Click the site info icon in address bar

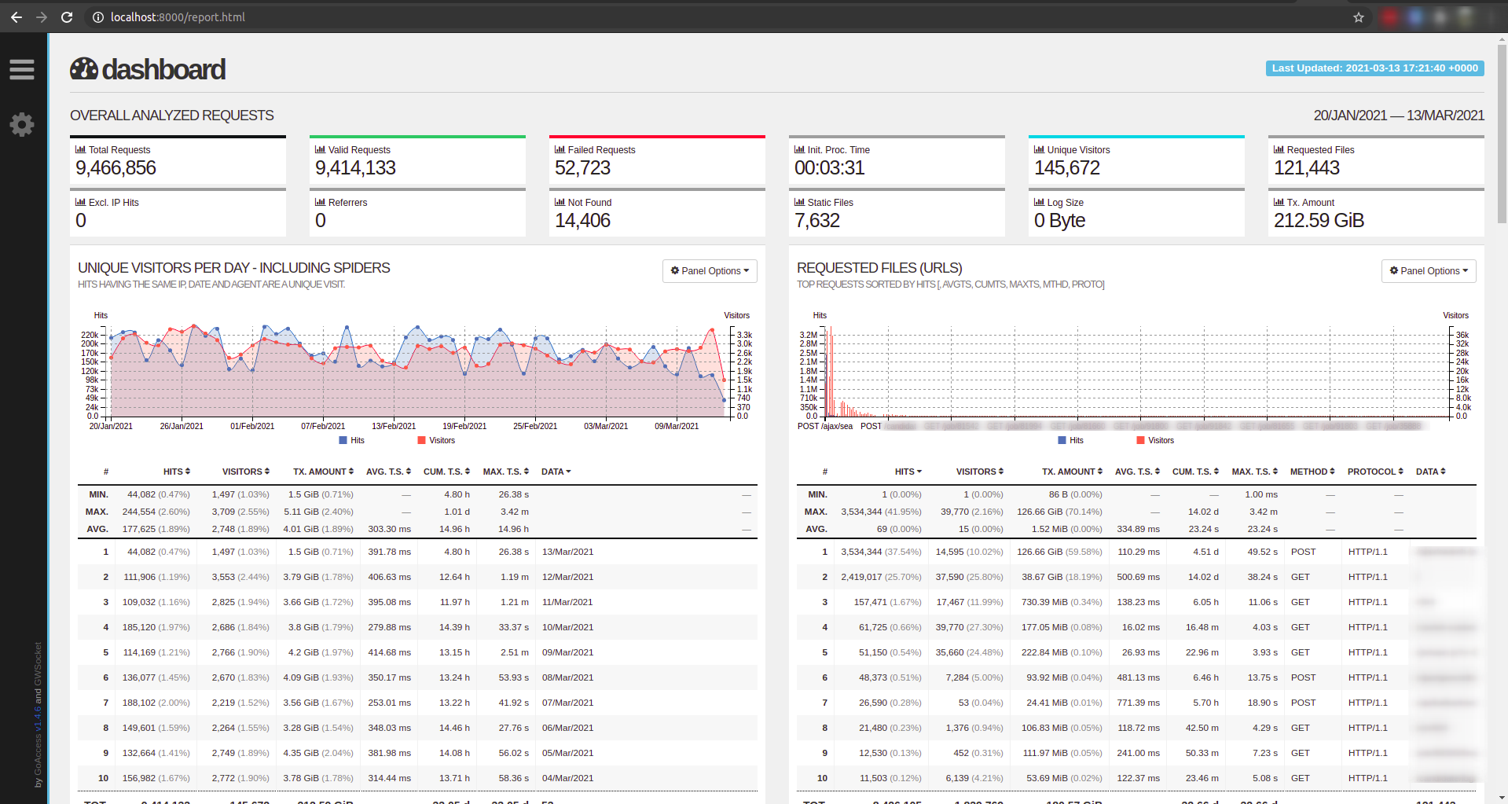(x=98, y=17)
